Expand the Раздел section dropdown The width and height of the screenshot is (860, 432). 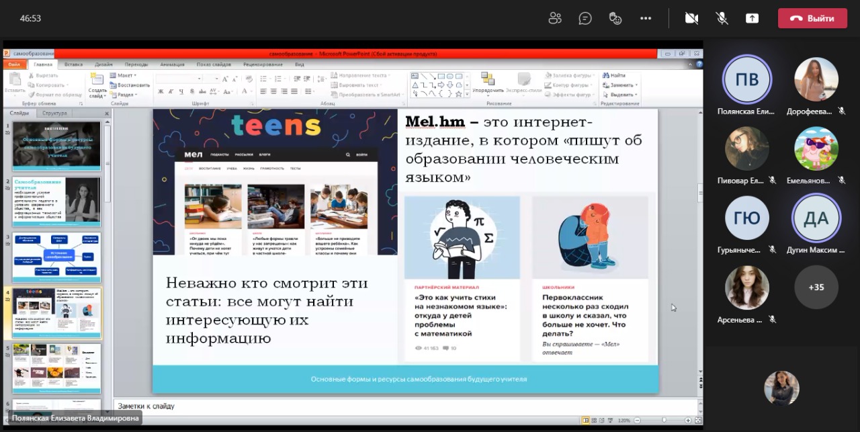[125, 95]
